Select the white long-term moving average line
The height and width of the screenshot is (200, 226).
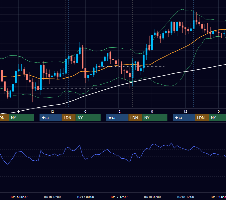pyautogui.click(x=119, y=86)
